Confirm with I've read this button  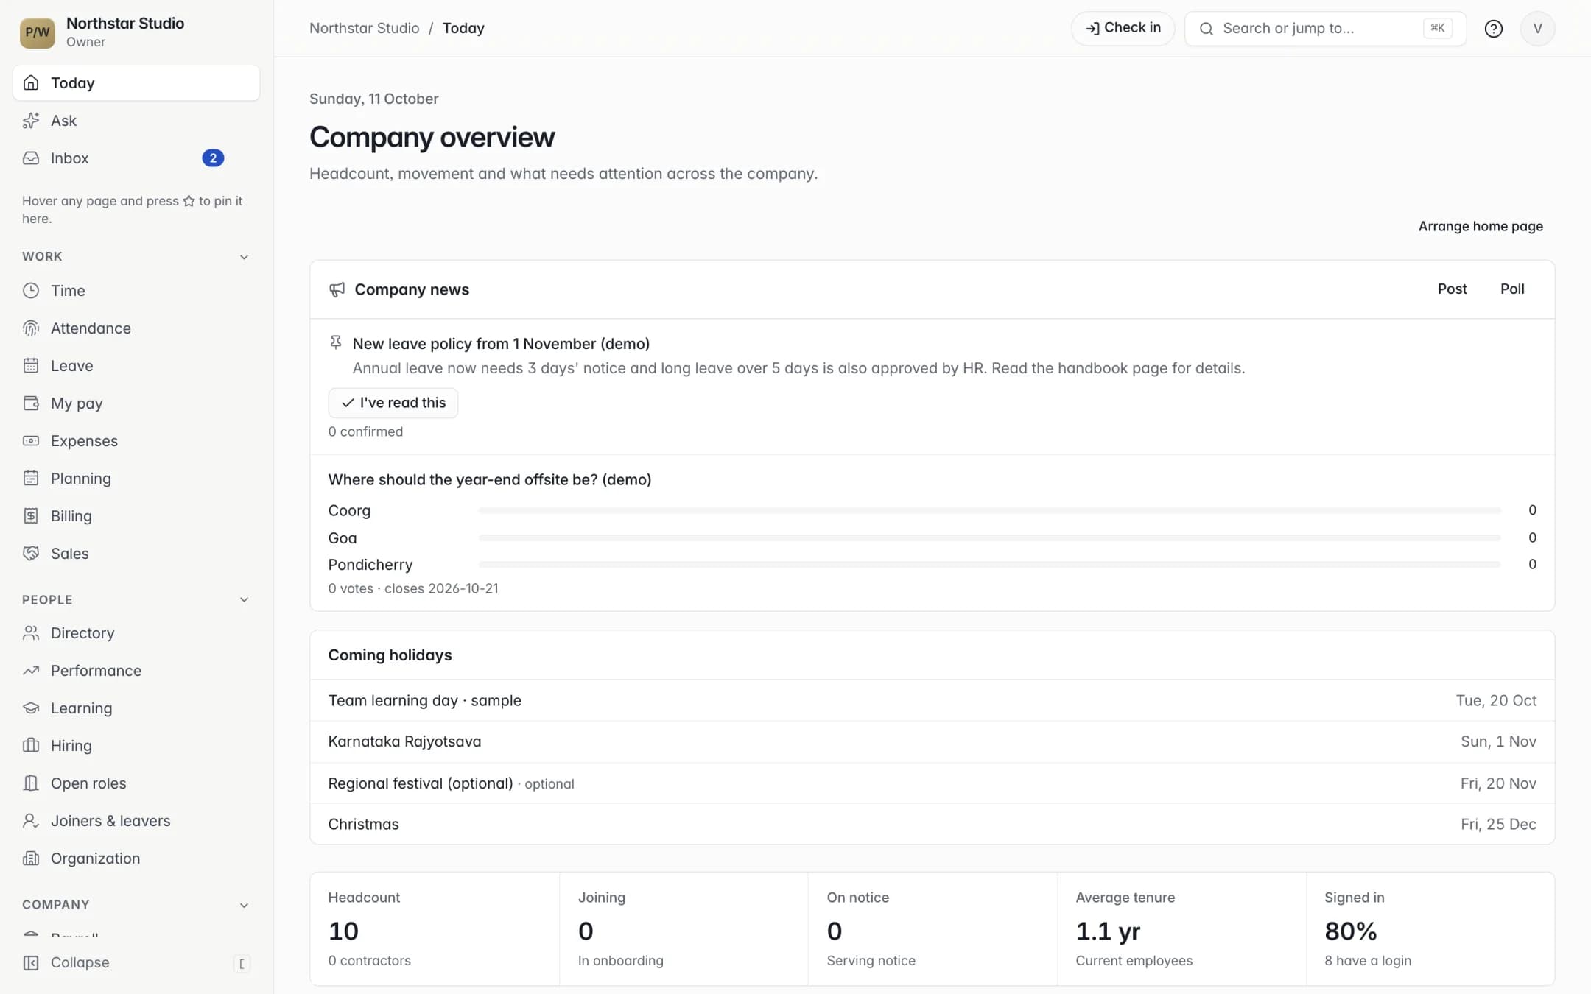[x=393, y=403]
